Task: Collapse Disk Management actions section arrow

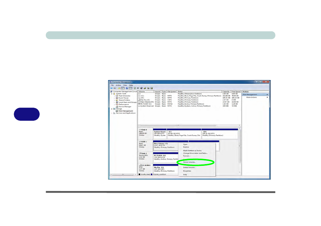Action: pyautogui.click(x=267, y=95)
